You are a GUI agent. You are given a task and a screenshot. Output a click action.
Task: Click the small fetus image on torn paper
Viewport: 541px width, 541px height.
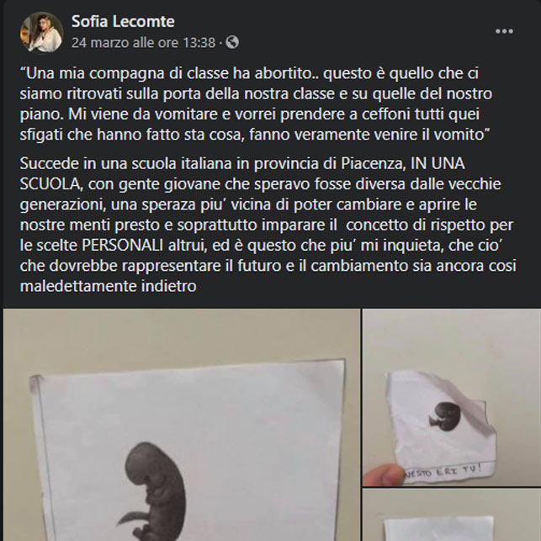(445, 416)
